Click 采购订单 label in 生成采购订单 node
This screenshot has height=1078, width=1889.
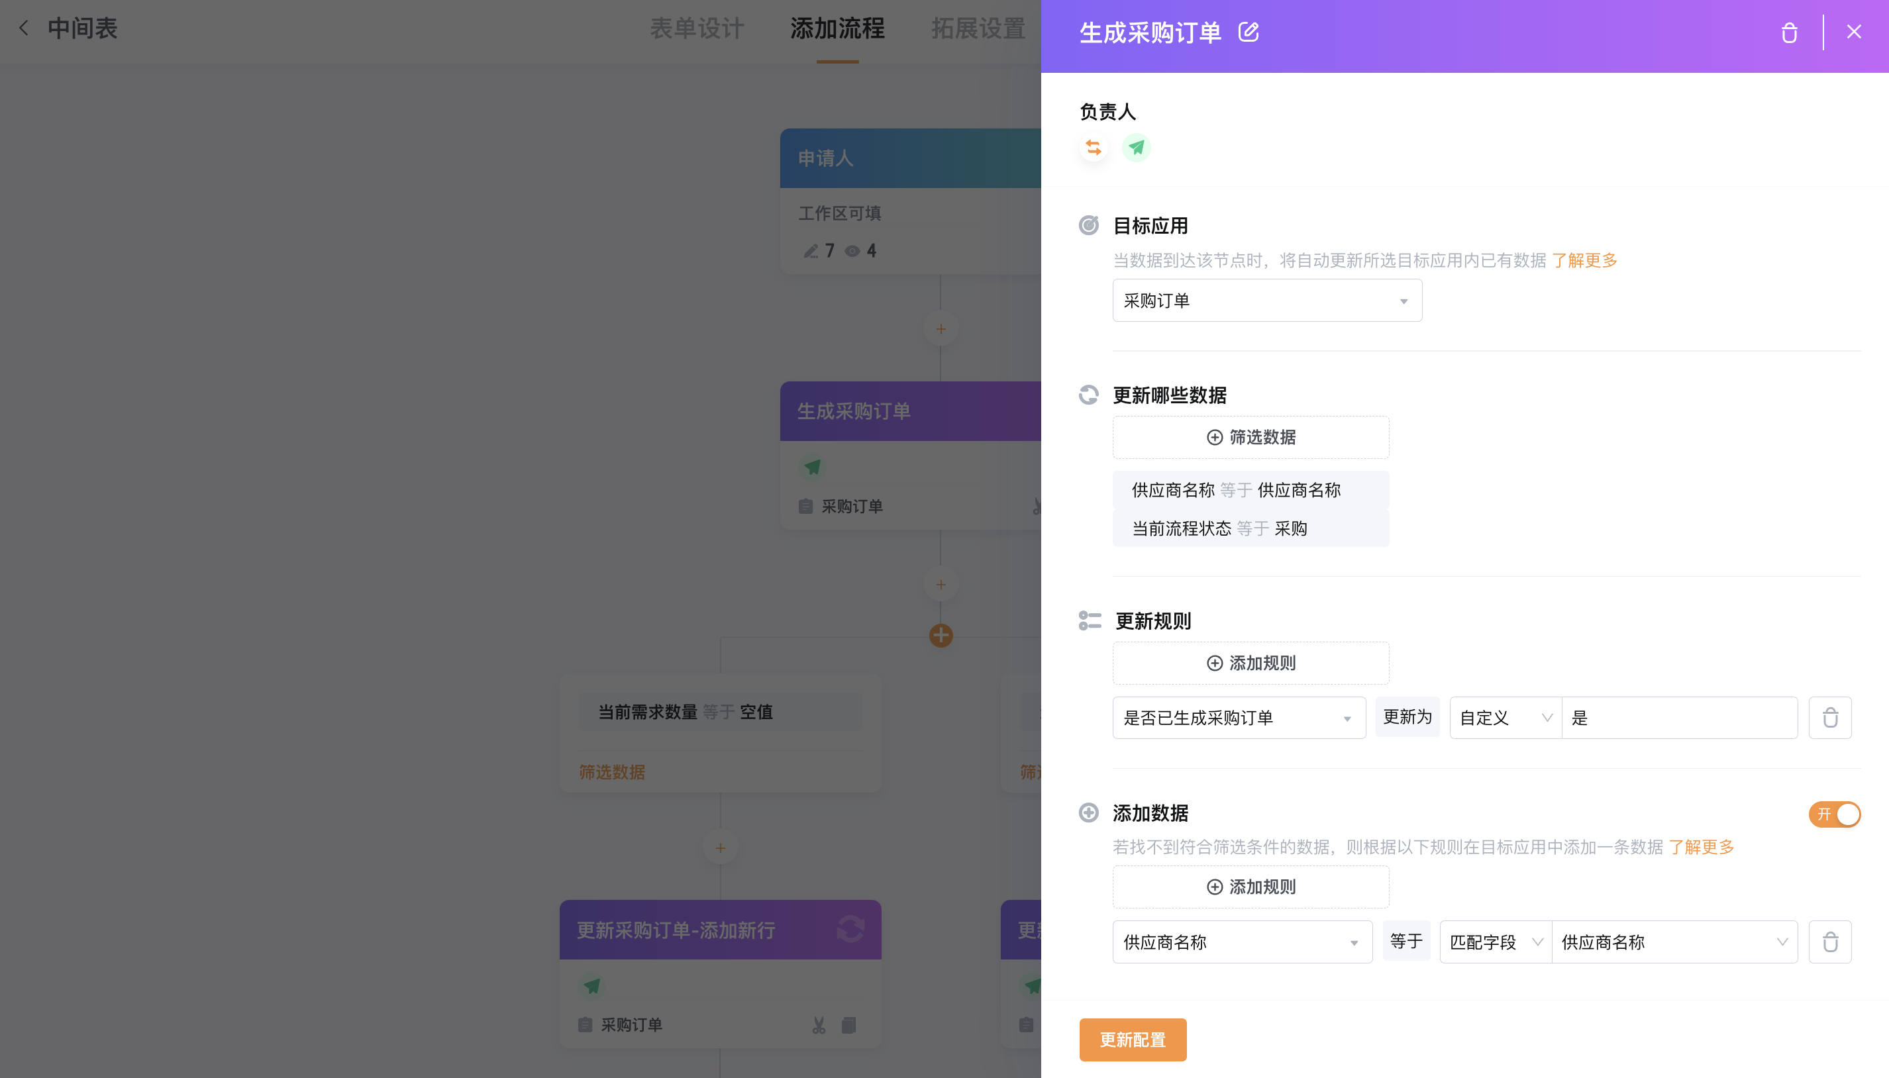pos(852,506)
